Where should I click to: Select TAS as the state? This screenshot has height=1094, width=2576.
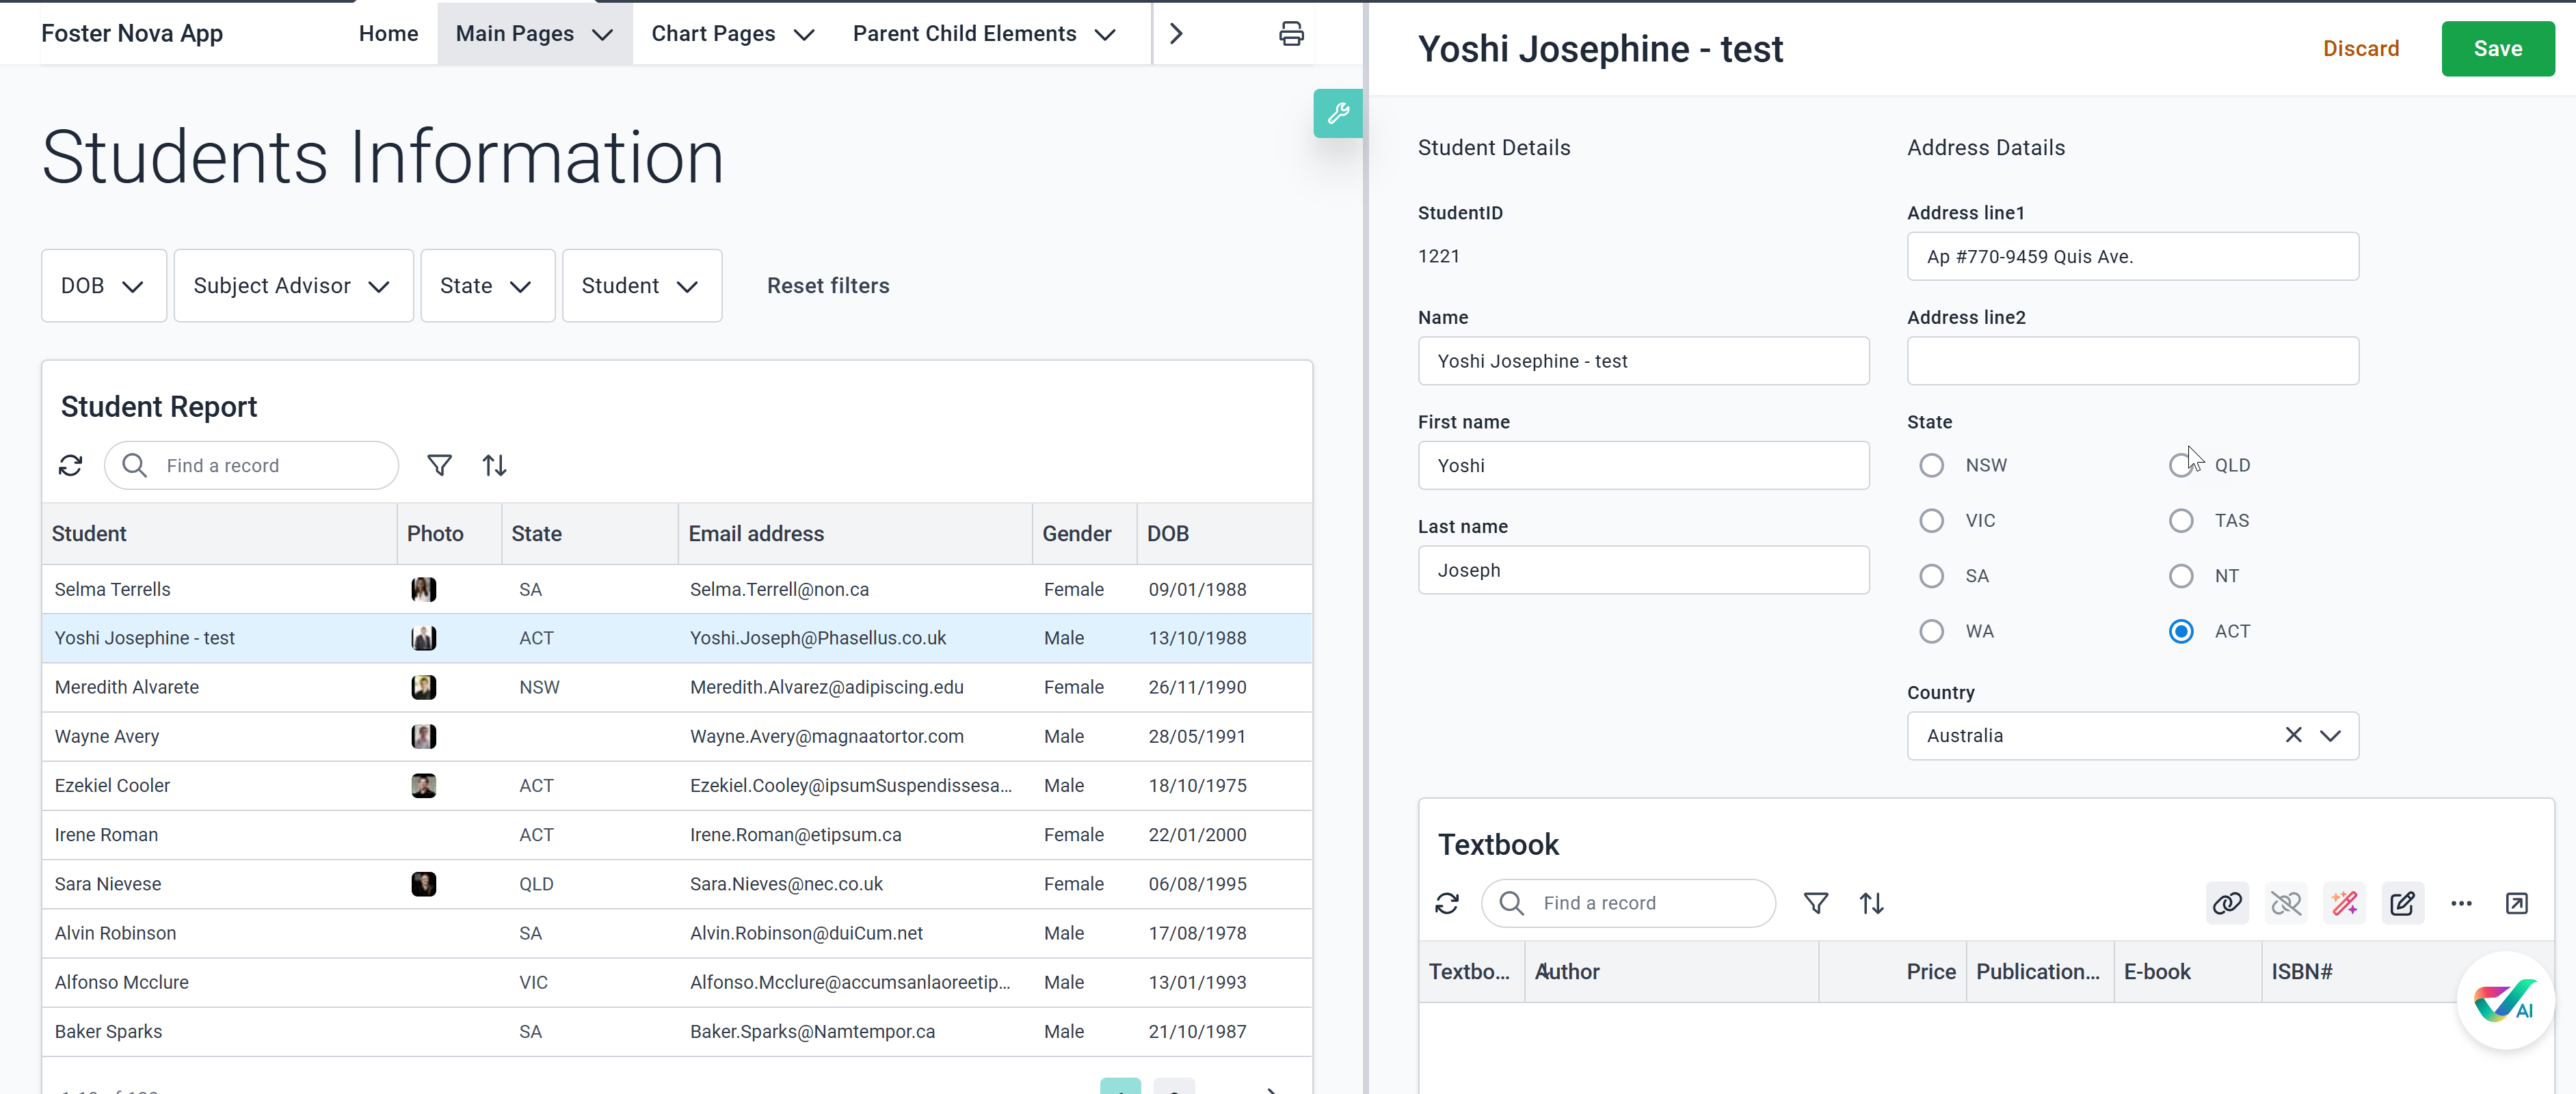coord(2180,521)
